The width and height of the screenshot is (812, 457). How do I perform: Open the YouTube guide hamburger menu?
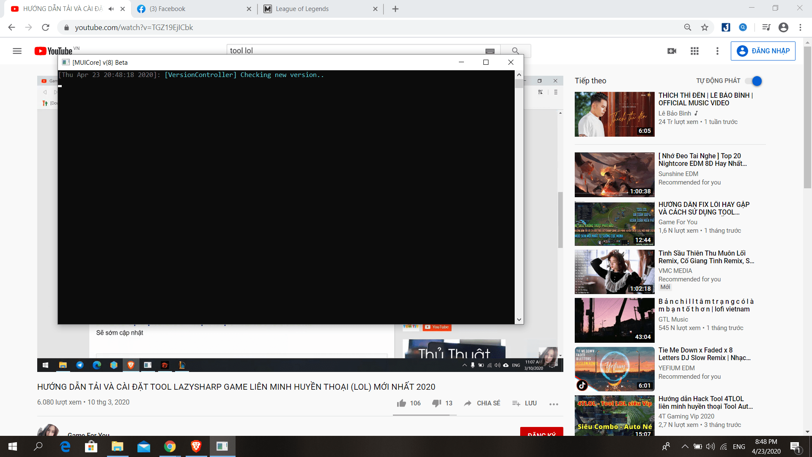tap(17, 51)
